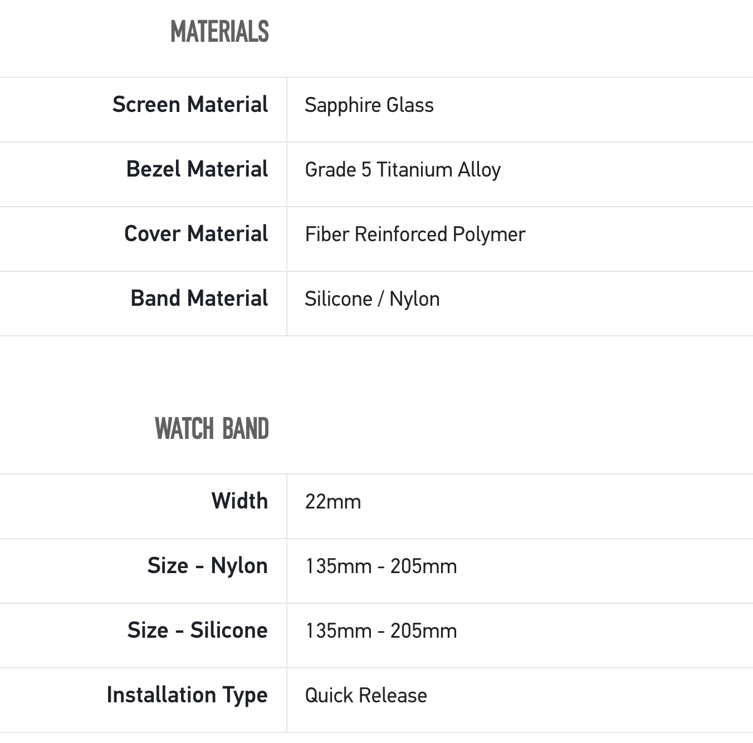Click the Width row label
The image size is (753, 743).
(239, 501)
